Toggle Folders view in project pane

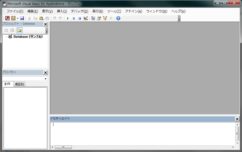tap(20, 30)
